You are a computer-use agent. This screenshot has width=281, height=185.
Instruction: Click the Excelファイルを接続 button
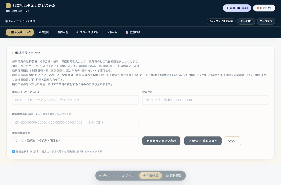tap(221, 21)
